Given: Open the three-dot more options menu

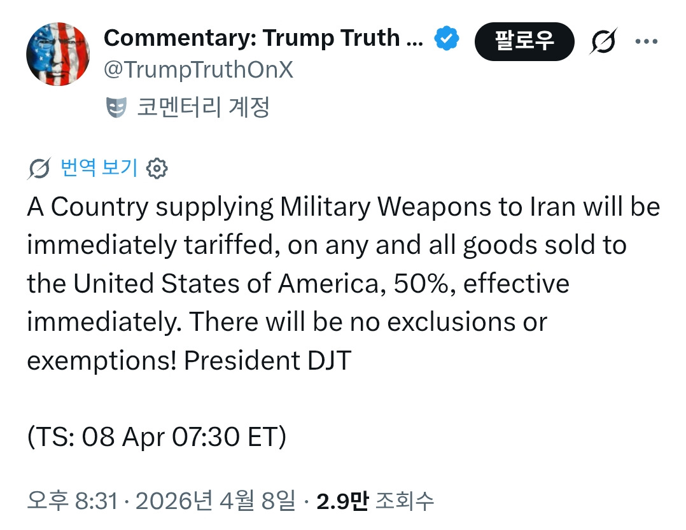Looking at the screenshot, I should 647,41.
